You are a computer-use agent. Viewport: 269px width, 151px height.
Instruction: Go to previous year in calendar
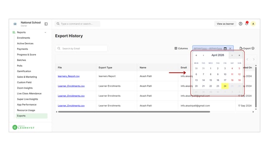(x=196, y=55)
